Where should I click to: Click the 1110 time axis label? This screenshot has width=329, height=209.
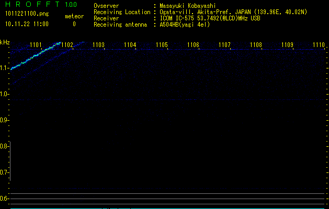pyautogui.click(x=319, y=44)
